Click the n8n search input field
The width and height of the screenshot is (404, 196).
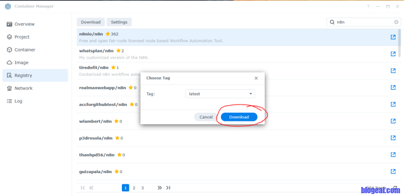point(363,22)
